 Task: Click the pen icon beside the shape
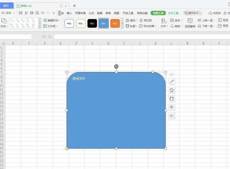click(x=172, y=82)
